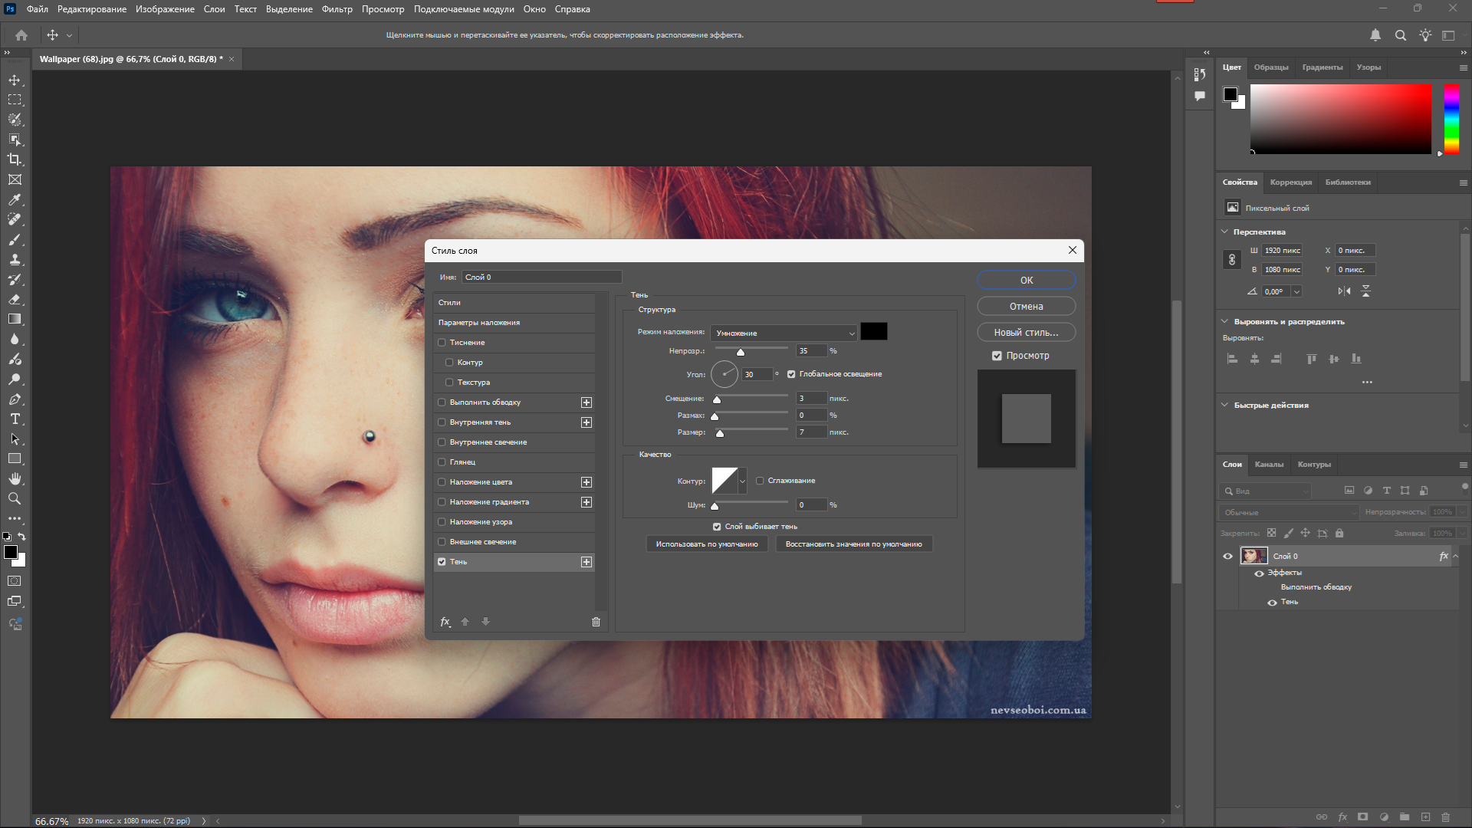Screen dimensions: 1472x828
Task: Open the Контур contour picker dropdown arrow
Action: 742,481
